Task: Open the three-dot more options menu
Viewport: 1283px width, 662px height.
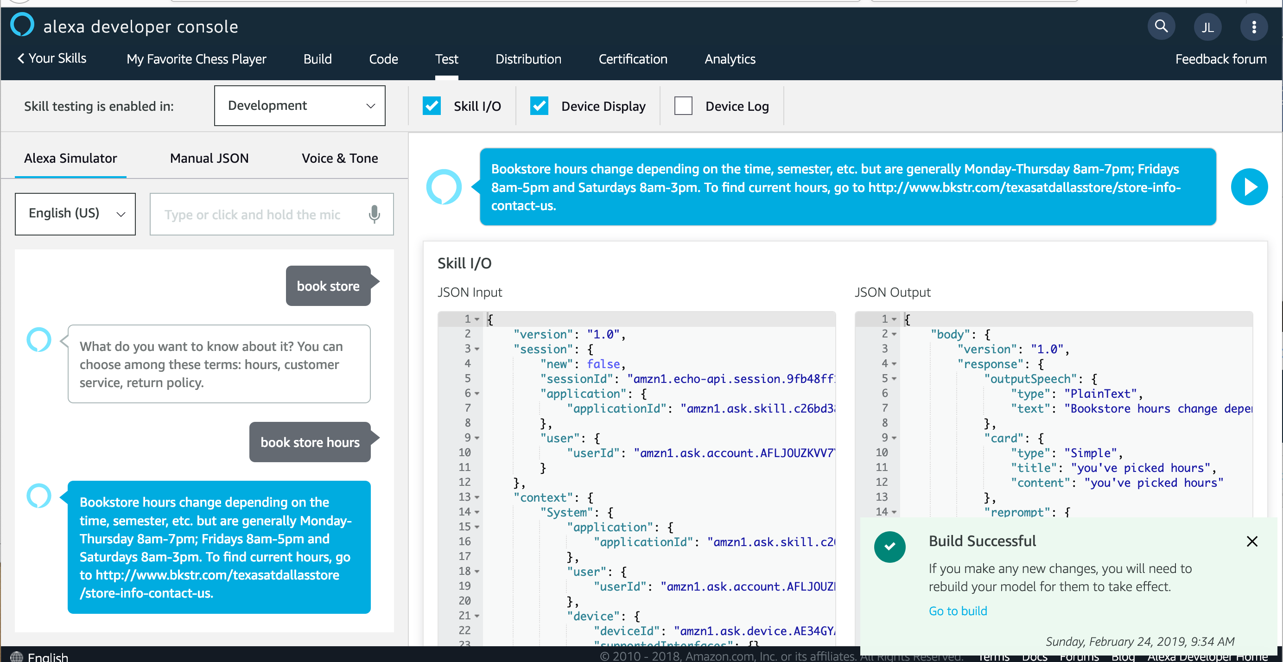Action: pyautogui.click(x=1254, y=27)
